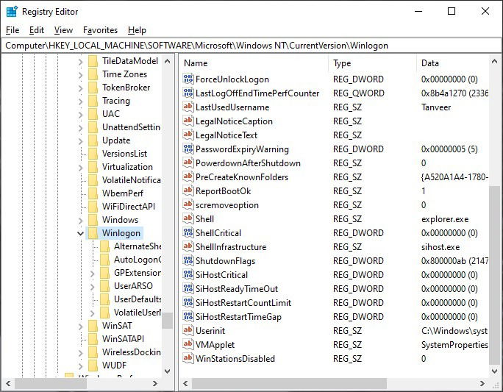503x392 pixels.
Task: Expand the Windows key in tree
Action: pyautogui.click(x=80, y=220)
